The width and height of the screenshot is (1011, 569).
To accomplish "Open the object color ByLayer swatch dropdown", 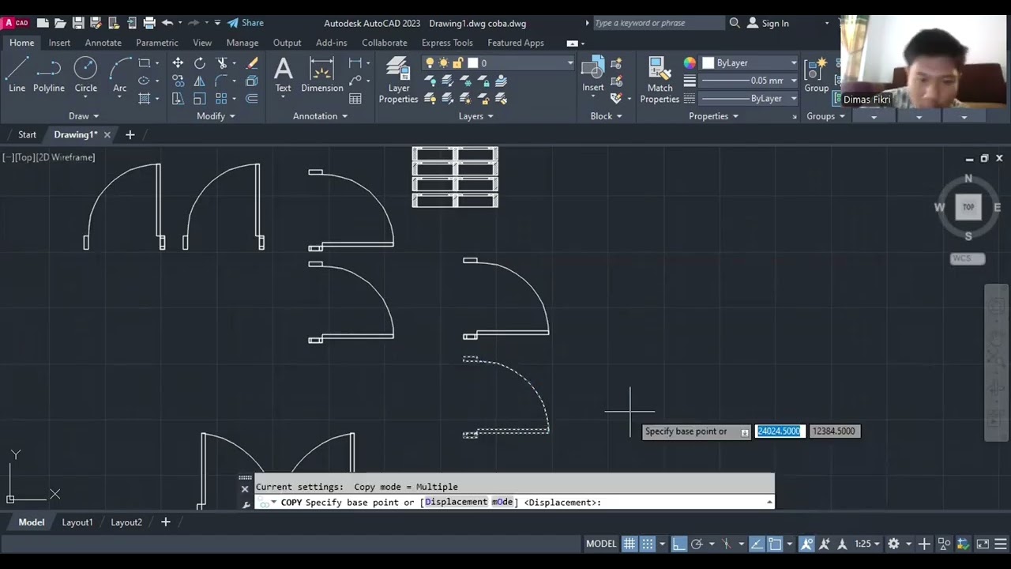I will click(x=750, y=63).
